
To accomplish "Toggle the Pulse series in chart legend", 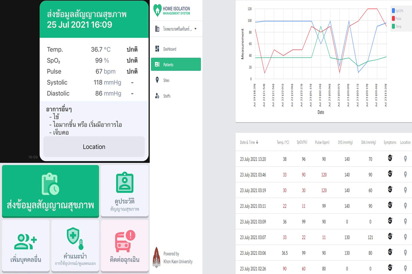I will (x=396, y=18).
